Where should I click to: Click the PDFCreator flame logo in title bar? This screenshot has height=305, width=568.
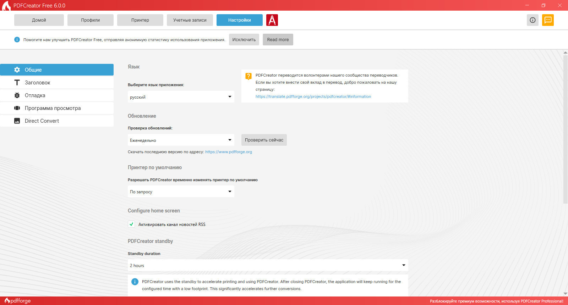6,6
